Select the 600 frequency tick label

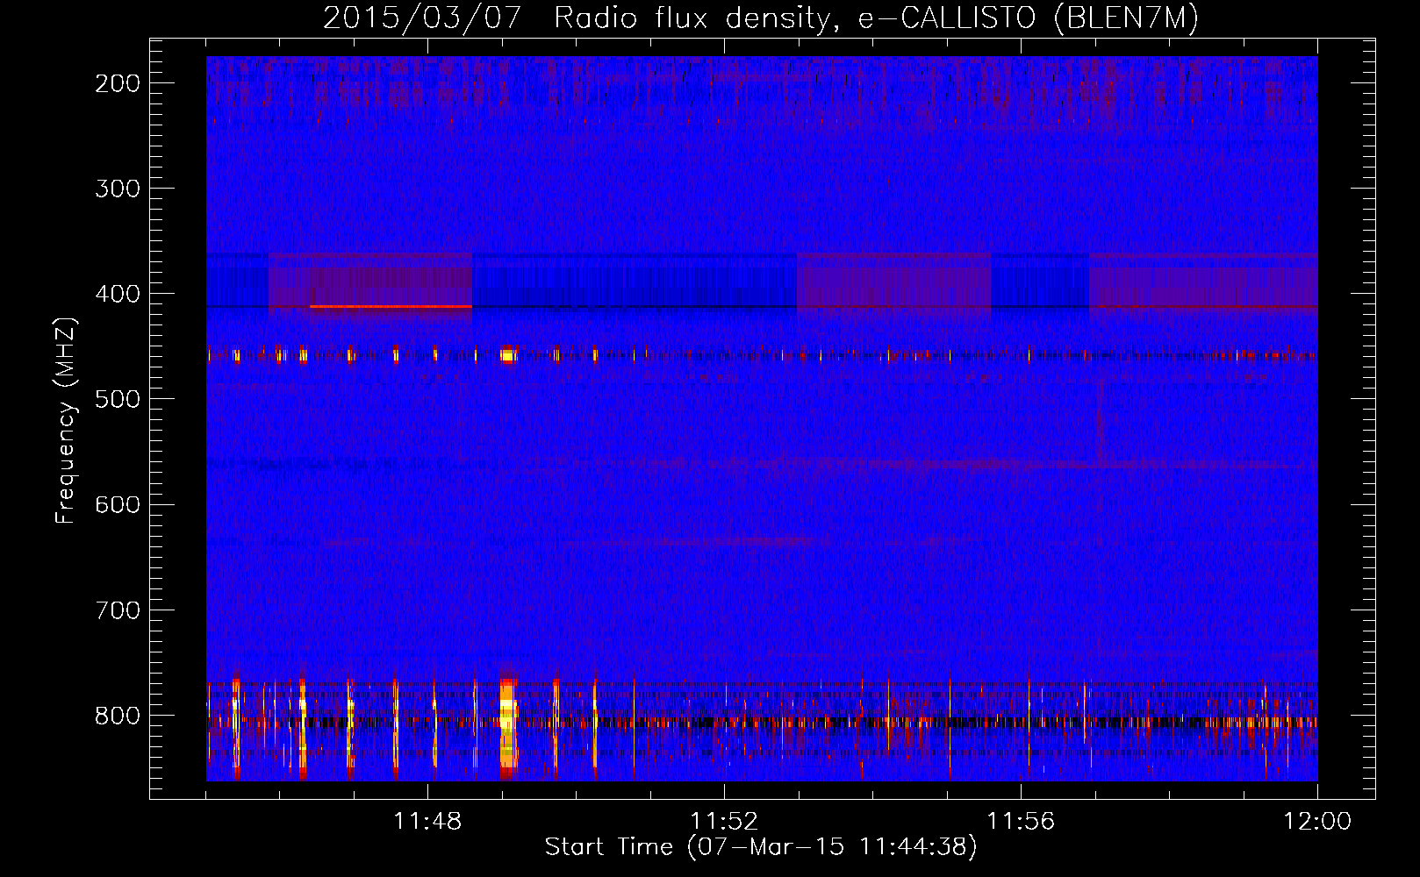117,504
